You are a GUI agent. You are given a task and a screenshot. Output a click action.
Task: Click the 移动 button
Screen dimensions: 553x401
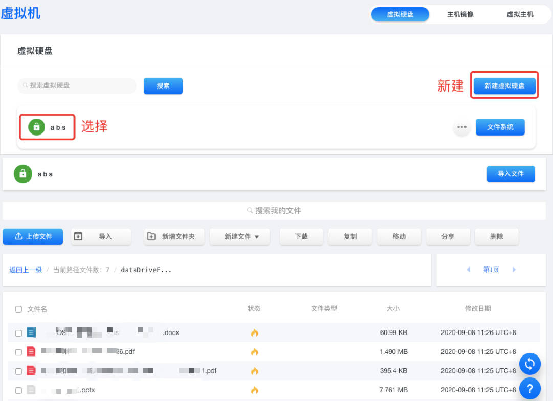[399, 236]
